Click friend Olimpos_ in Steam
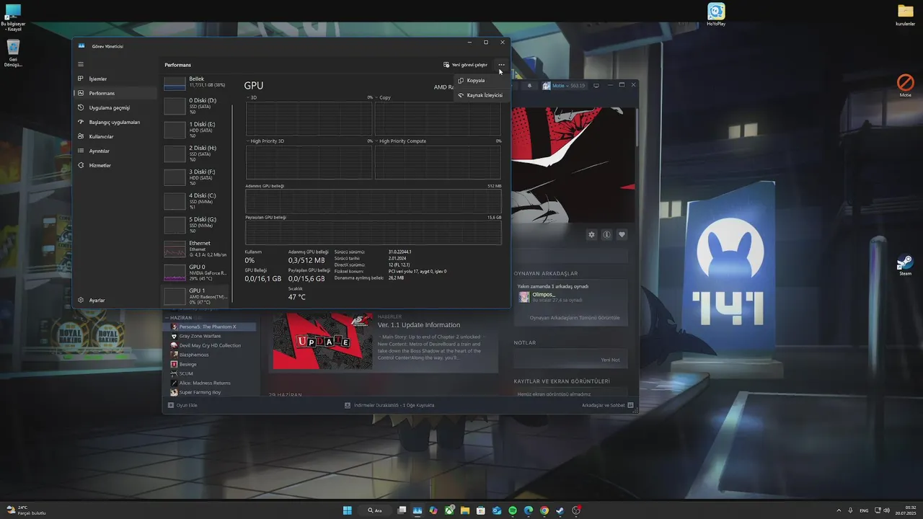Image resolution: width=923 pixels, height=519 pixels. tap(544, 294)
